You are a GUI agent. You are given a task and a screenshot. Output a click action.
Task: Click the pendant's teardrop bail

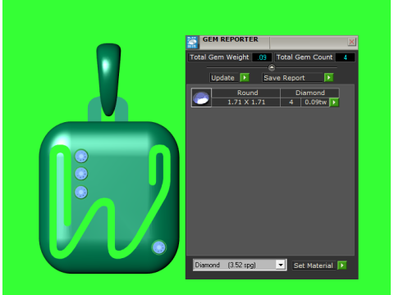pos(108,79)
